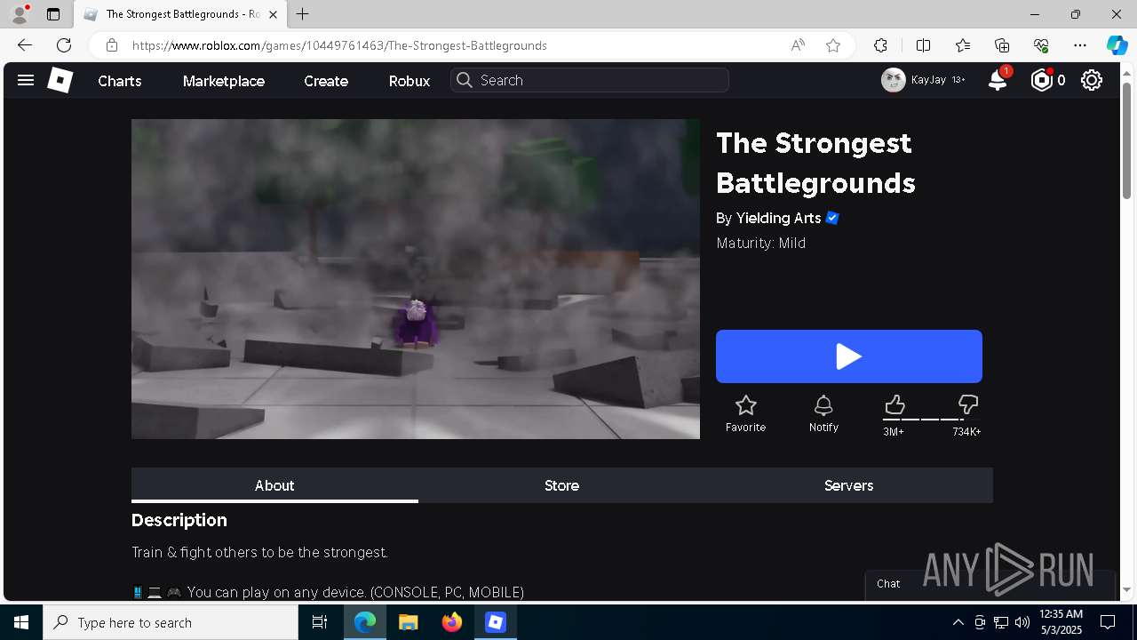The image size is (1137, 640).
Task: Open Firefox from taskbar
Action: point(451,622)
